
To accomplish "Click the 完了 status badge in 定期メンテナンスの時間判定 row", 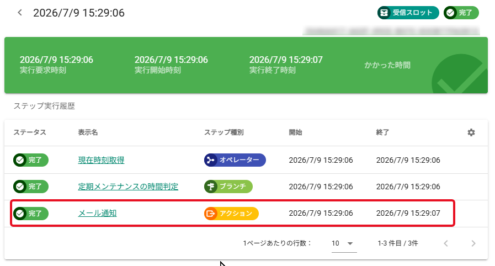I will pyautogui.click(x=30, y=187).
